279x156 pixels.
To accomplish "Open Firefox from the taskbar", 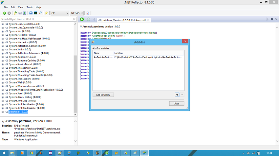I will coord(41,153).
